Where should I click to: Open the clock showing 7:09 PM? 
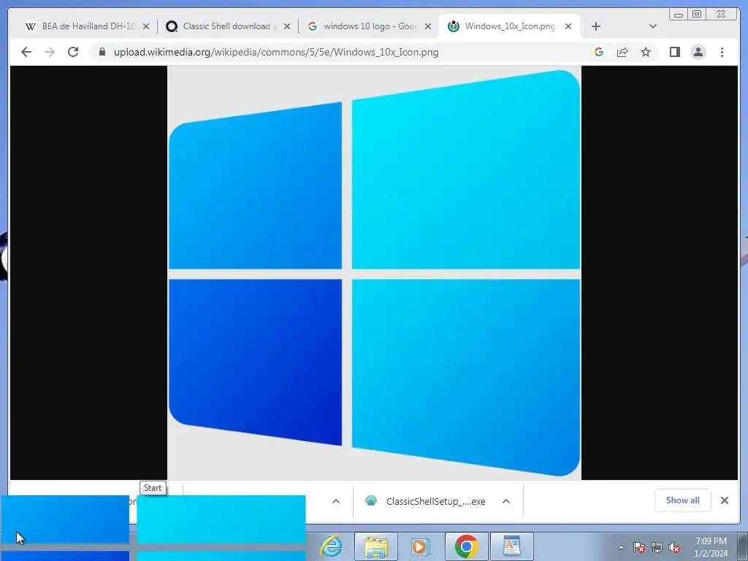(711, 547)
